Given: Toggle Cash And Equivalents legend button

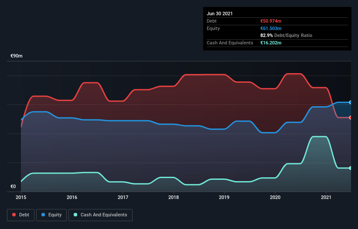Looking at the screenshot, I should [100, 215].
